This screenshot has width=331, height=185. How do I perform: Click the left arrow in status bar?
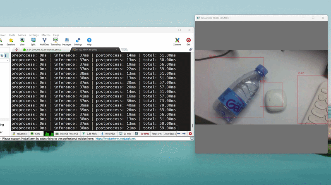(x=179, y=133)
